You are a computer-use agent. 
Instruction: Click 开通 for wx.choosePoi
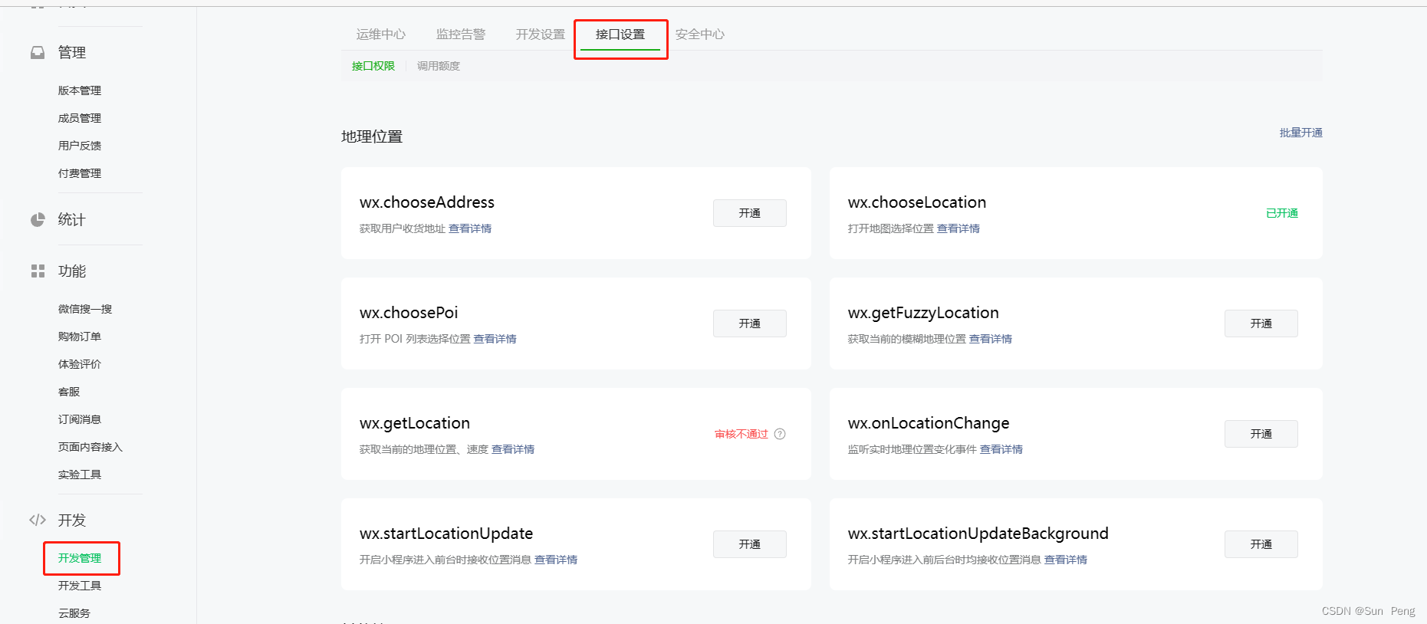(750, 323)
